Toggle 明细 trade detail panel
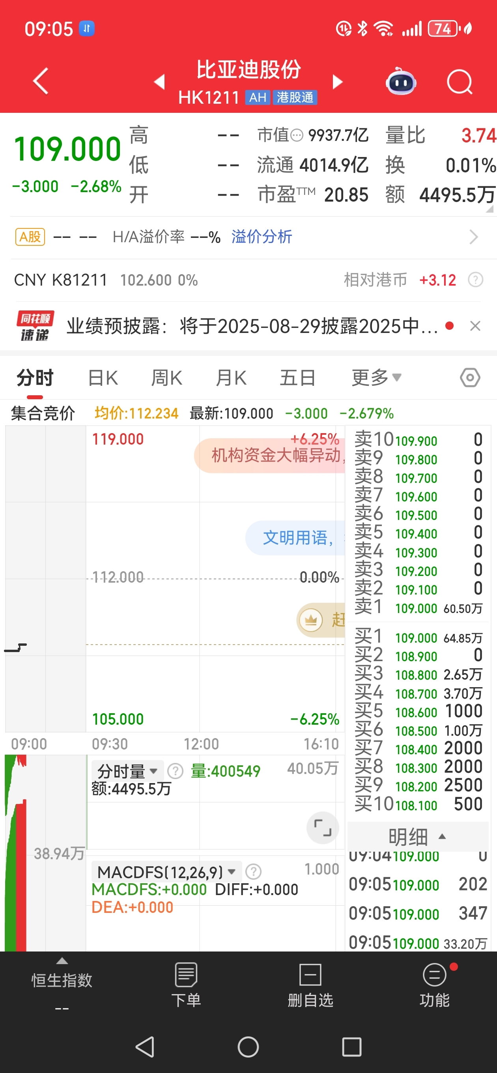The image size is (497, 1073). 417,836
